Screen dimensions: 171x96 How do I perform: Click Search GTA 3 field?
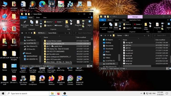tap(161, 35)
